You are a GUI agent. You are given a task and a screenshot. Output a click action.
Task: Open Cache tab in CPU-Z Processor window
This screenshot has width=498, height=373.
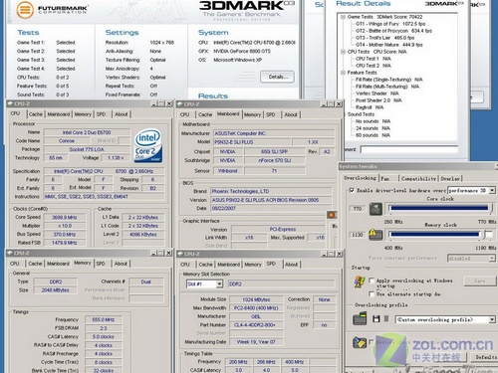(x=36, y=114)
